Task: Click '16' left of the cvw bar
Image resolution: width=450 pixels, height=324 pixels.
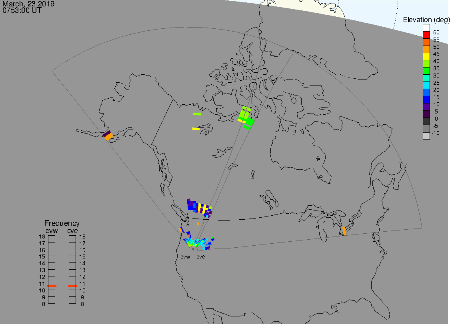Action: coord(42,250)
